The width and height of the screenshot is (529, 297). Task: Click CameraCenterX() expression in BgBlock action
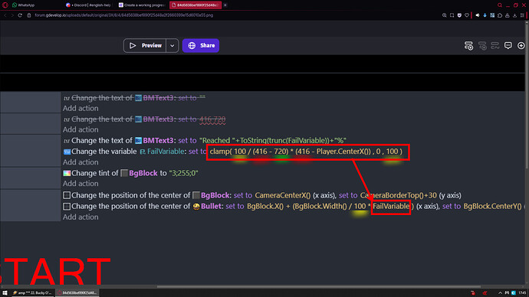[283, 195]
